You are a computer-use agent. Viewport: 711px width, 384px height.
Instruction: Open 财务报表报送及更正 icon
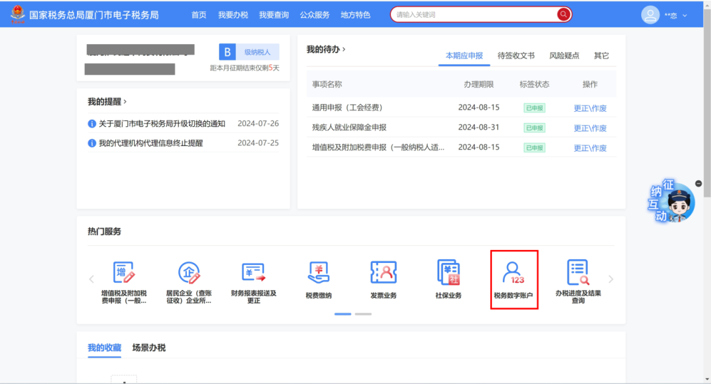[x=253, y=273]
